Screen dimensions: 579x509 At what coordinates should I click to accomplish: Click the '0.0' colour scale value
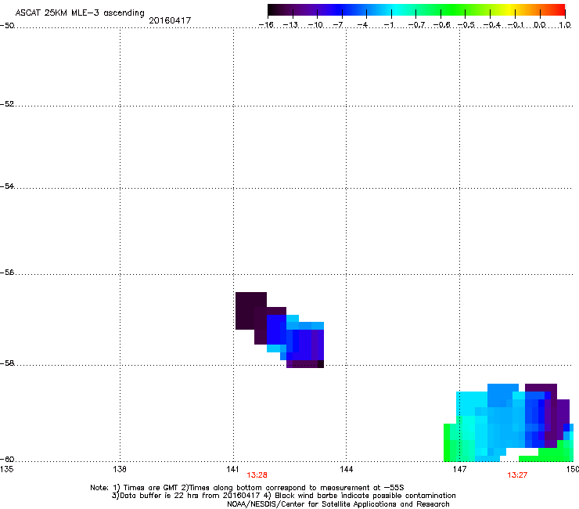[x=540, y=25]
